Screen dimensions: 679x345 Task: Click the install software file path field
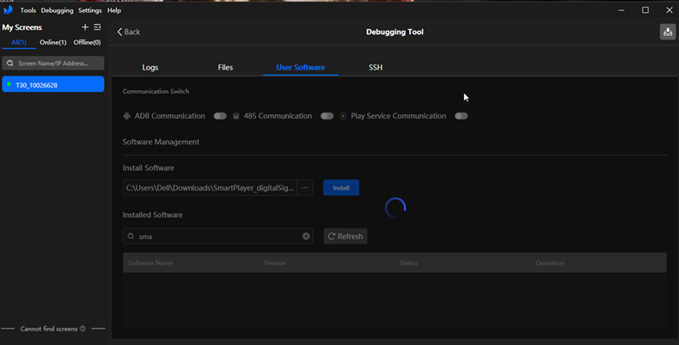210,188
